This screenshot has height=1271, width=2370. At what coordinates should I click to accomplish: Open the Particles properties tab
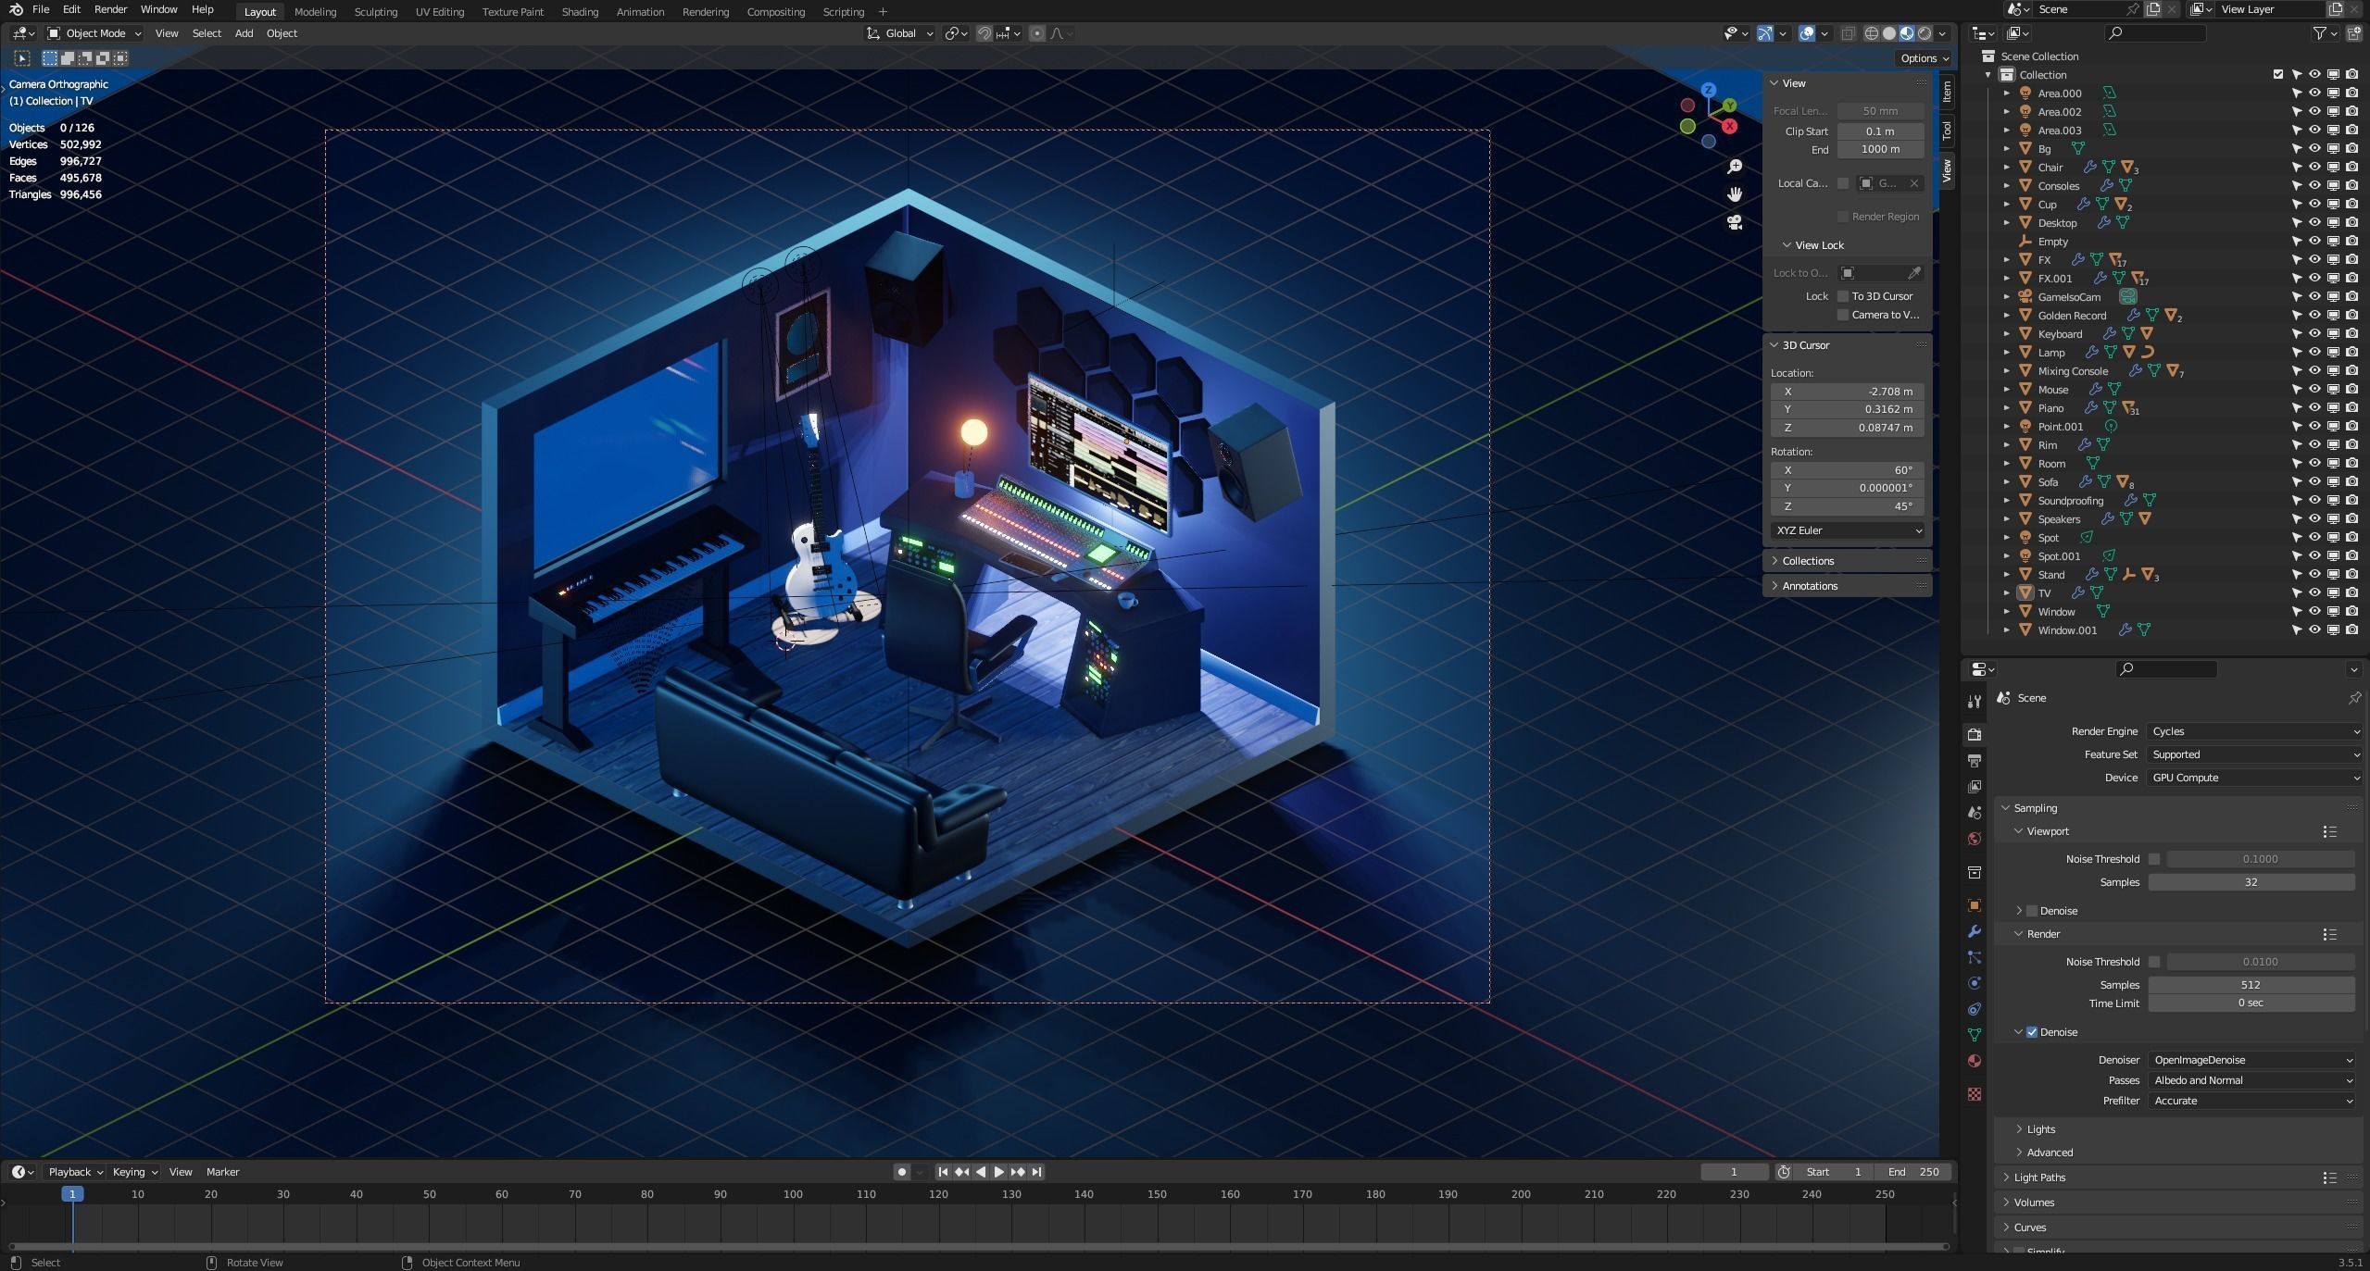point(1974,957)
